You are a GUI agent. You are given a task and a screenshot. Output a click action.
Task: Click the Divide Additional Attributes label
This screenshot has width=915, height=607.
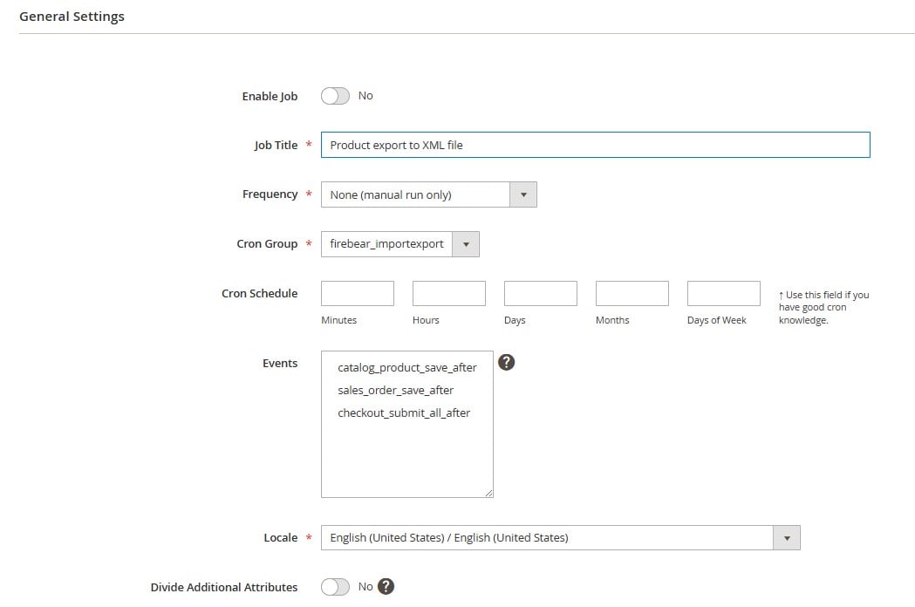coord(224,587)
